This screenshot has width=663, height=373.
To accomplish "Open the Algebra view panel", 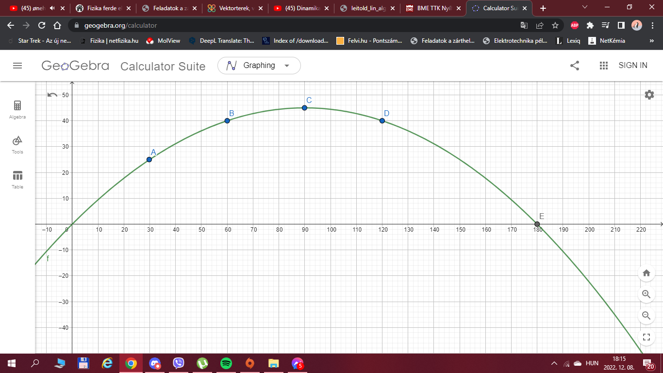I will [x=17, y=109].
